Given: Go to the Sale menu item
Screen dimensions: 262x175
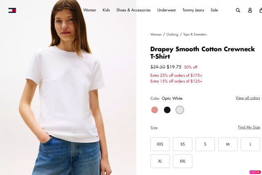Looking at the screenshot, I should pyautogui.click(x=214, y=10).
